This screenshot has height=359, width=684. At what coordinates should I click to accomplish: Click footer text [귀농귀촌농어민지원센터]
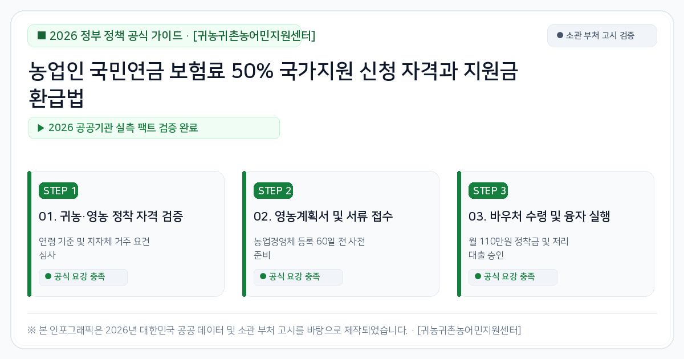469,330
